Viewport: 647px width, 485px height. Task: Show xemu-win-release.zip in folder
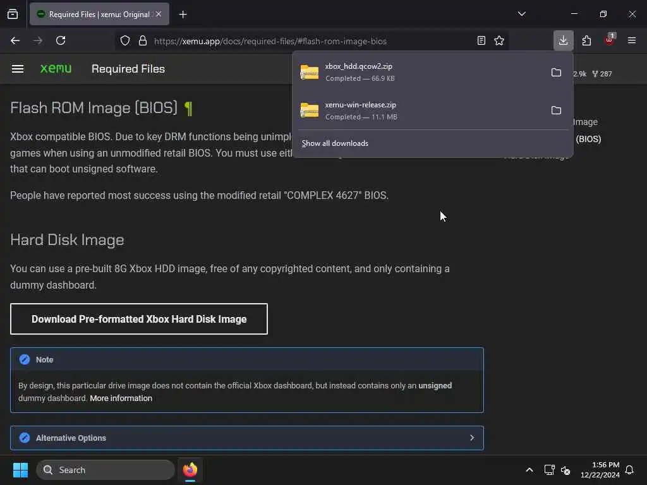[x=556, y=111]
